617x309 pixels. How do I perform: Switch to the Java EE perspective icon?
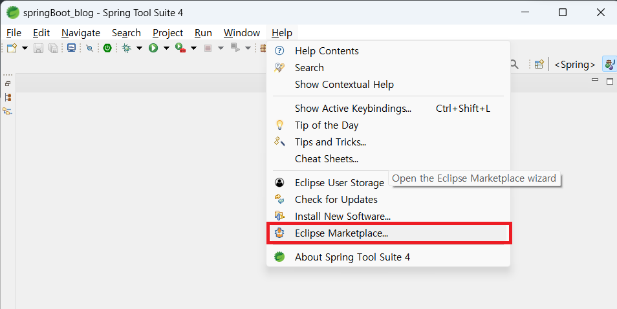click(610, 64)
